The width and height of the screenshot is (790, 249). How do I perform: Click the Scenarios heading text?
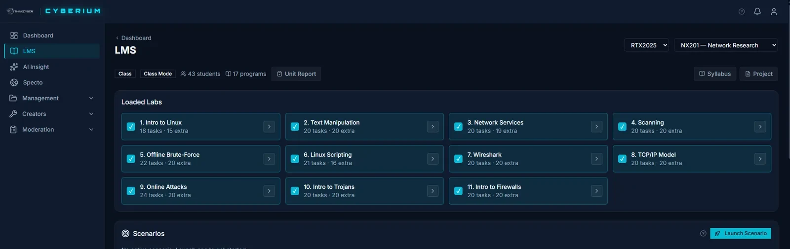click(x=149, y=234)
